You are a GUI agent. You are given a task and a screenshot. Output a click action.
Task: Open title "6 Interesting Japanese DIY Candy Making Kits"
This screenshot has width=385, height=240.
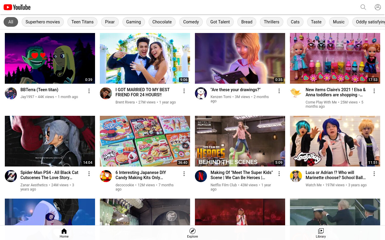point(141,175)
